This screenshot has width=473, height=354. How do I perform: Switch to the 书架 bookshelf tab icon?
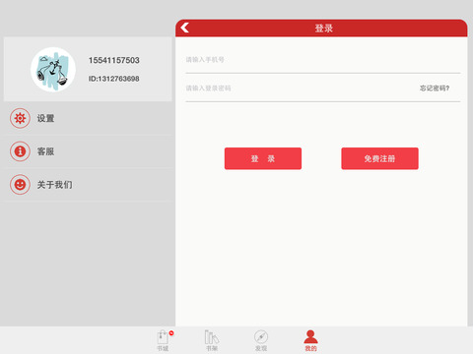pos(212,337)
